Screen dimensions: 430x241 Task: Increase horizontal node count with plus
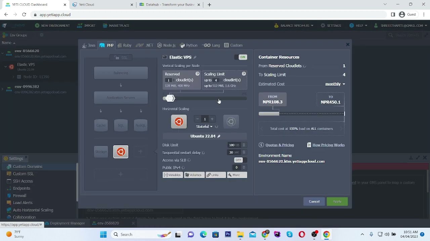(x=212, y=119)
